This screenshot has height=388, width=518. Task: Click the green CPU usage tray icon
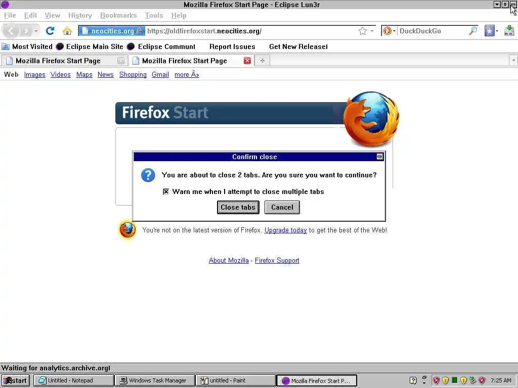click(455, 380)
